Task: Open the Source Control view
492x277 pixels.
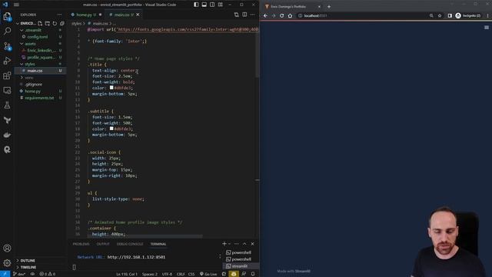Action: (x=7, y=46)
